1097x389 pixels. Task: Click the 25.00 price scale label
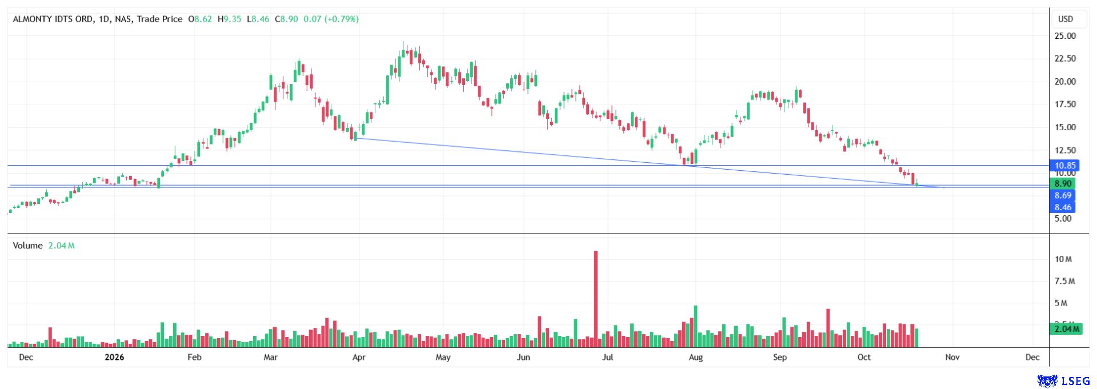click(x=1065, y=36)
